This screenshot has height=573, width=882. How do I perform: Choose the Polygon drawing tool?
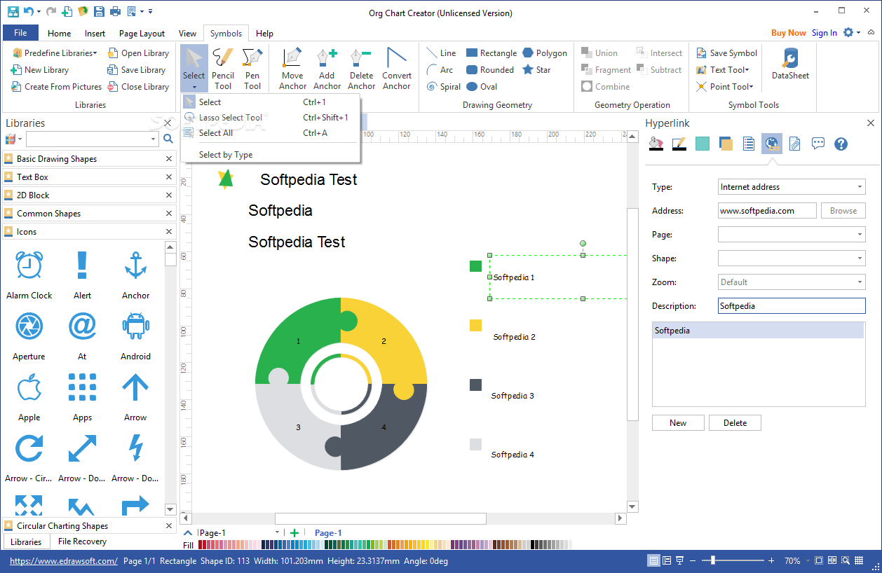(x=545, y=53)
